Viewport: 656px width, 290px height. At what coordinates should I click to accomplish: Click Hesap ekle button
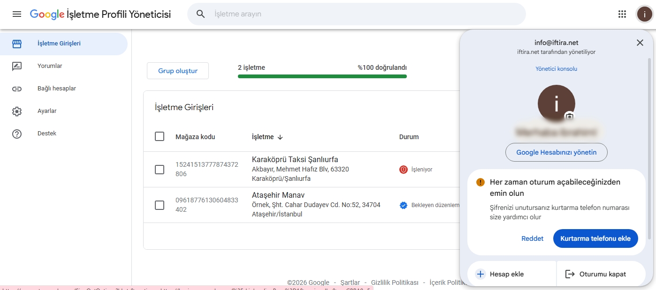(x=511, y=274)
